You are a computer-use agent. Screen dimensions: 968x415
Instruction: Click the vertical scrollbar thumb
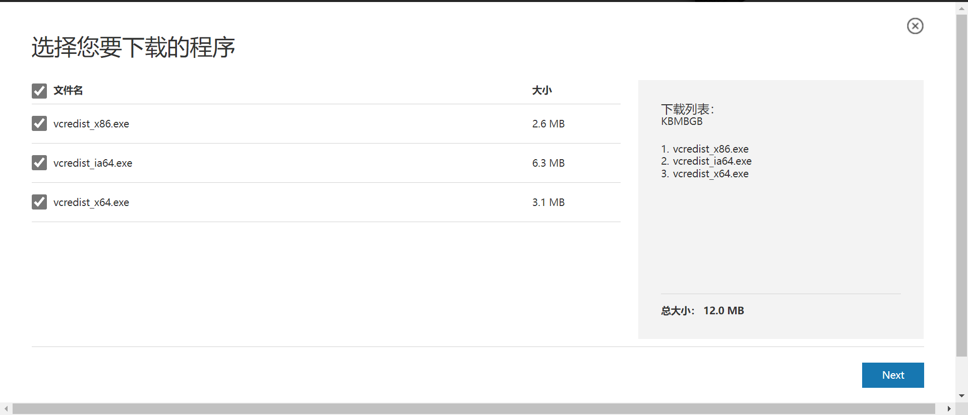pos(961,186)
